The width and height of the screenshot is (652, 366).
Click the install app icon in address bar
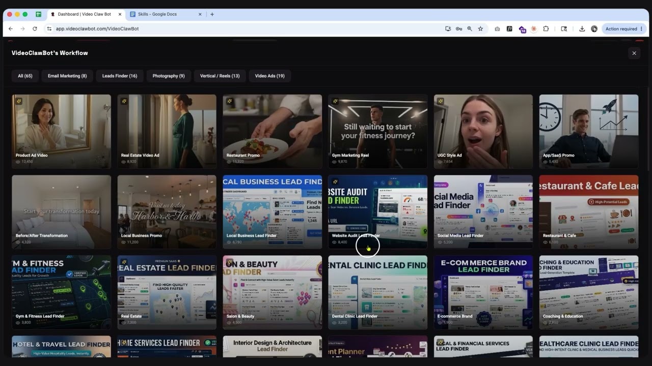(x=448, y=29)
